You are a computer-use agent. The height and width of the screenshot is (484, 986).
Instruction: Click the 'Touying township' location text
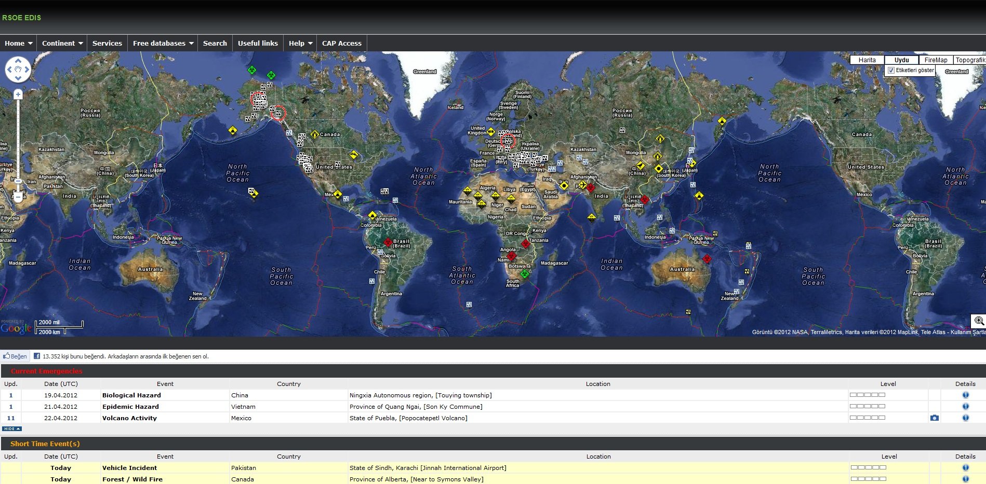click(463, 395)
